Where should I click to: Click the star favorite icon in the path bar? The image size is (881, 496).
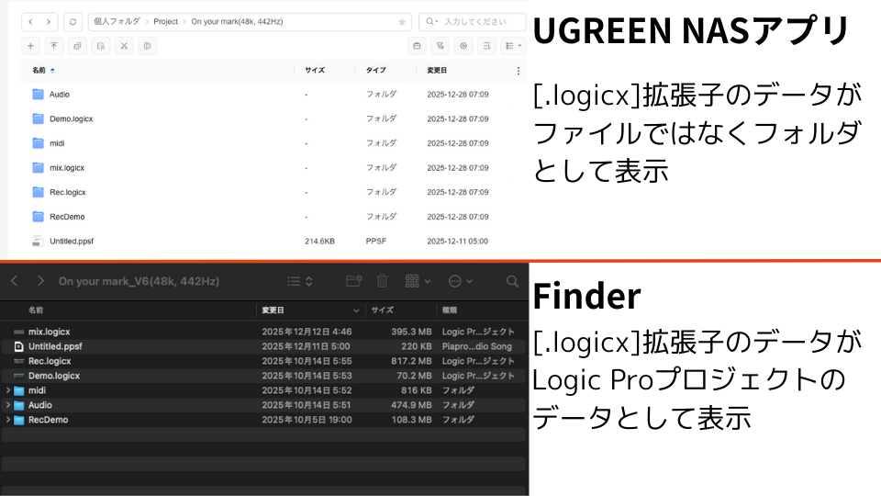click(401, 22)
